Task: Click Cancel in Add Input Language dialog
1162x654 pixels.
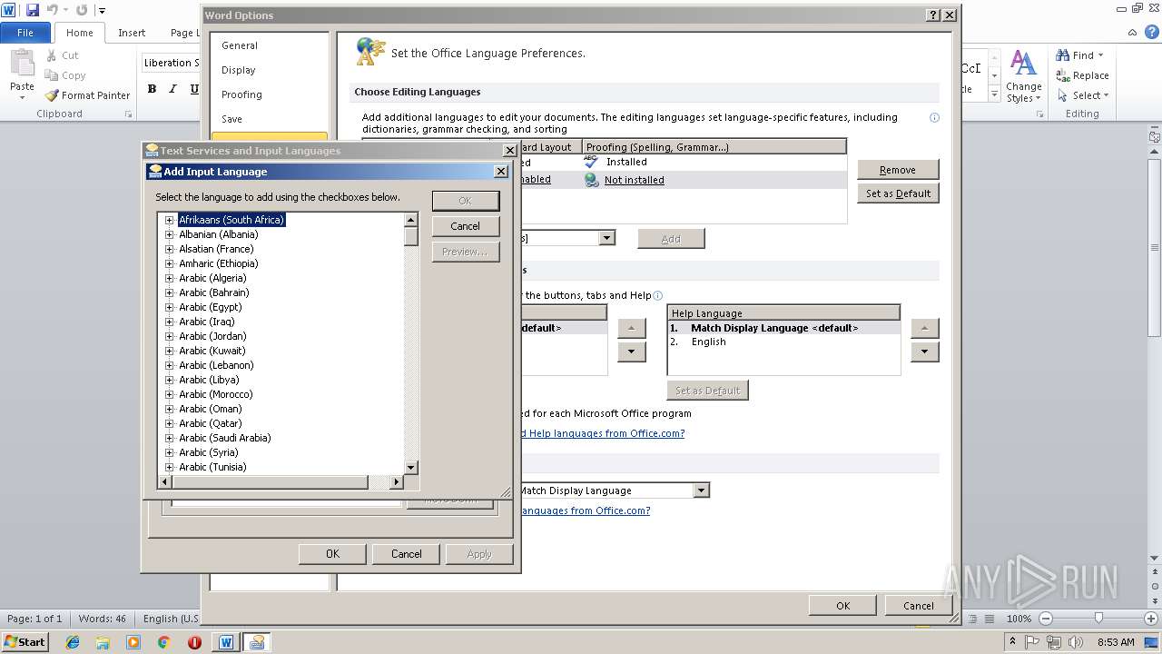Action: point(466,226)
